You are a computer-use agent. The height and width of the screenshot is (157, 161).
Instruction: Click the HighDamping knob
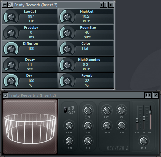tap(67, 65)
